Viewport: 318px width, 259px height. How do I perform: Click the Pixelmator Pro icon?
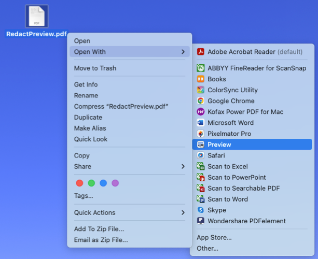click(x=200, y=134)
